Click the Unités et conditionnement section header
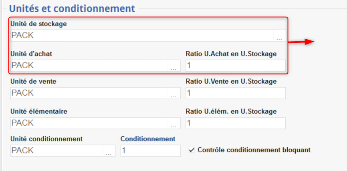Image resolution: width=347 pixels, height=171 pixels. point(72,8)
